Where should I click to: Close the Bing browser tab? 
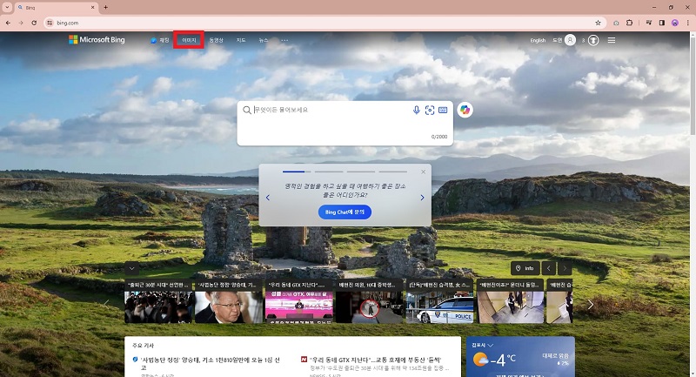point(93,8)
